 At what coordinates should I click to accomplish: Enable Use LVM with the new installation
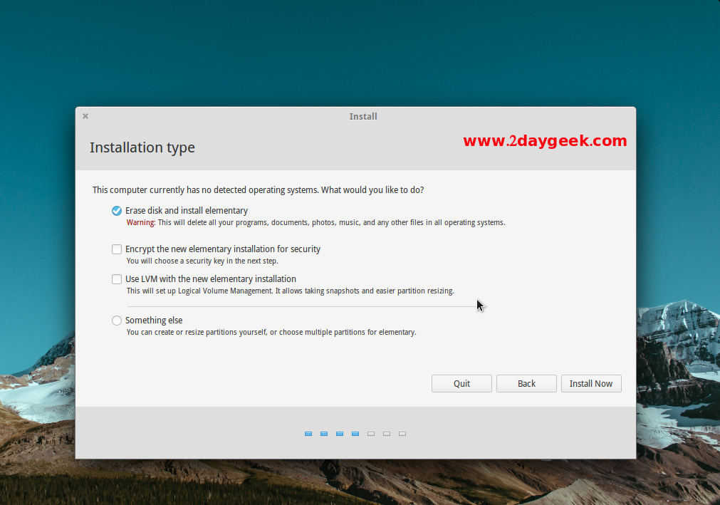pos(117,279)
